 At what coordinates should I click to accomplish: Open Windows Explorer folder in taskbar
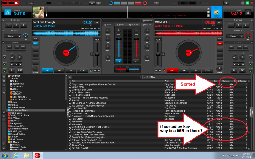[x=27, y=156]
